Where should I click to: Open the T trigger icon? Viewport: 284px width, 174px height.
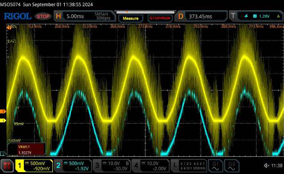pyautogui.click(x=233, y=16)
